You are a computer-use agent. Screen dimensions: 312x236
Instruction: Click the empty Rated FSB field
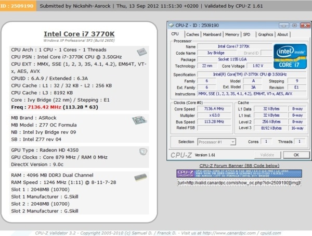point(214,128)
